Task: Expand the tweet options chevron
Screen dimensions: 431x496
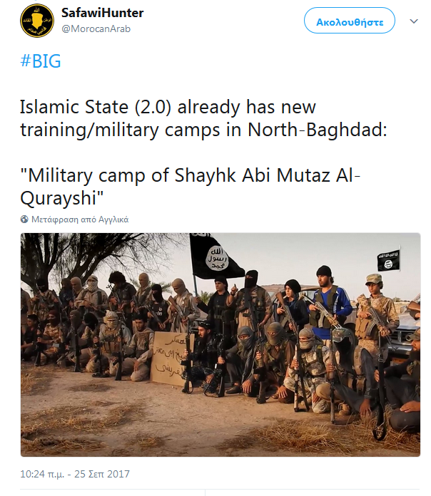Action: click(414, 21)
